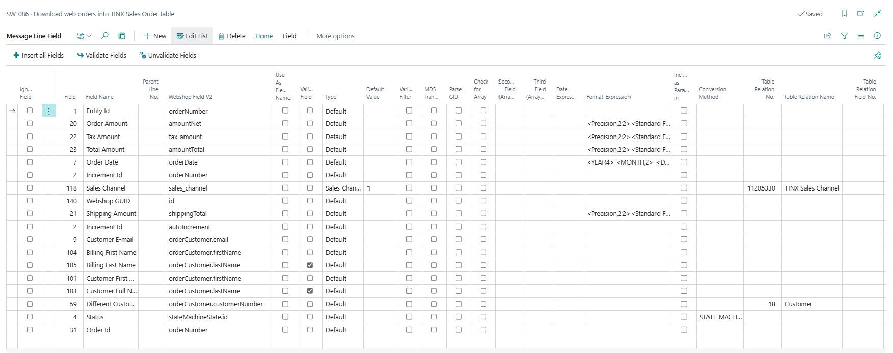Click the Table Relation Name column header
This screenshot has width=893, height=353.
pyautogui.click(x=809, y=97)
